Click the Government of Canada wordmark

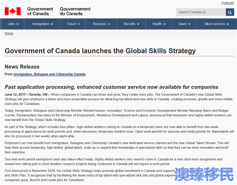(x=40, y=11)
